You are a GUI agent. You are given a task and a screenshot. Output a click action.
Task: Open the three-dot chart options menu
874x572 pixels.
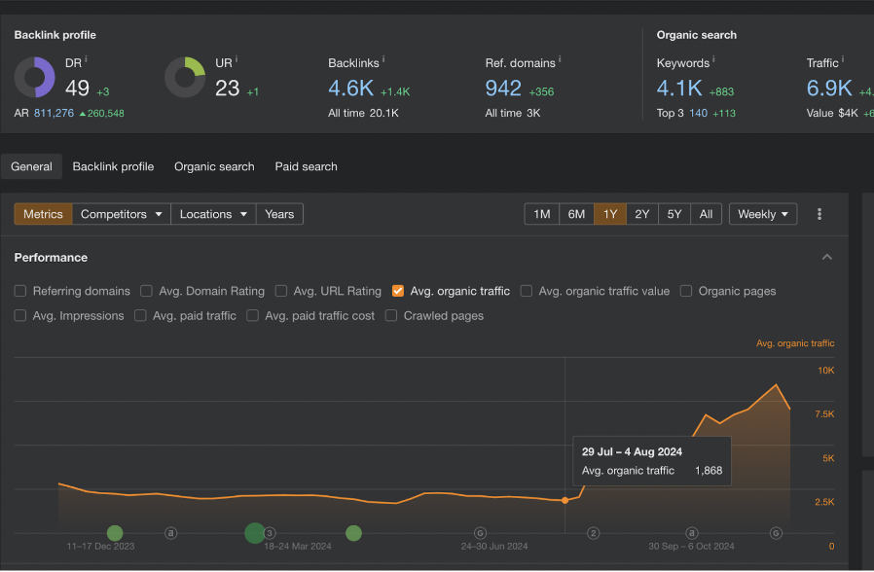tap(819, 214)
